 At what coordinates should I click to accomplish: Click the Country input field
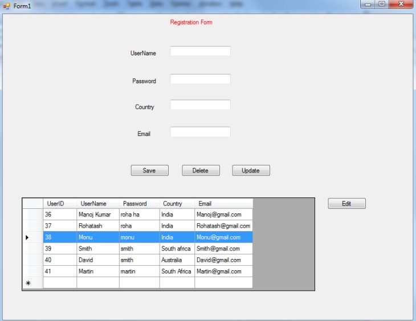tap(200, 105)
